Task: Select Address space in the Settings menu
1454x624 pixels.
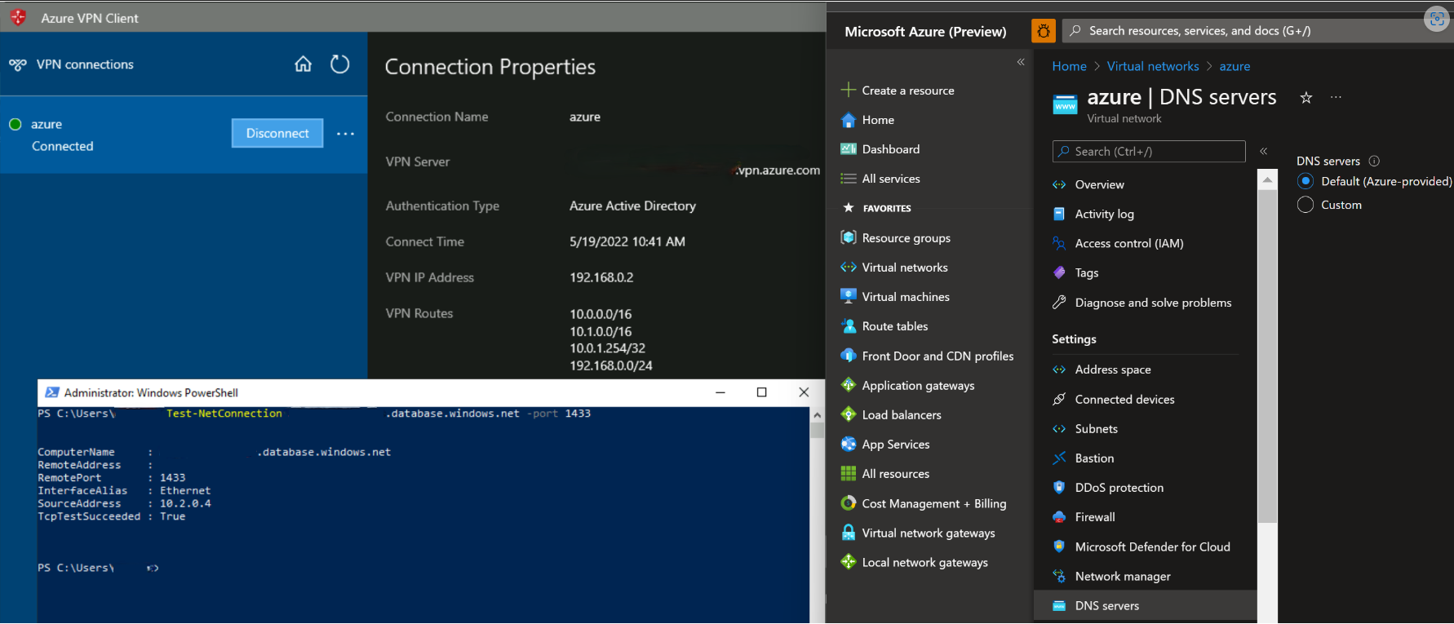Action: pyautogui.click(x=1112, y=370)
